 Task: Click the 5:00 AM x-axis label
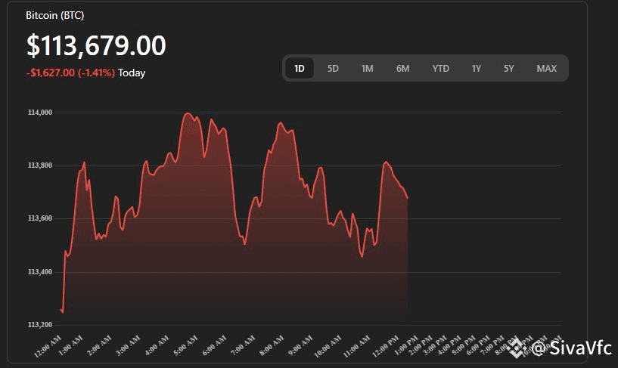coord(186,345)
